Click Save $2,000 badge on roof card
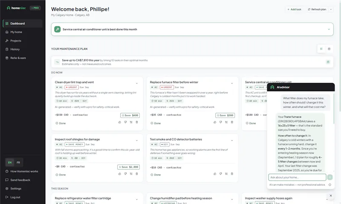Image resolution: width=341 pixels, height=204 pixels. tap(129, 167)
